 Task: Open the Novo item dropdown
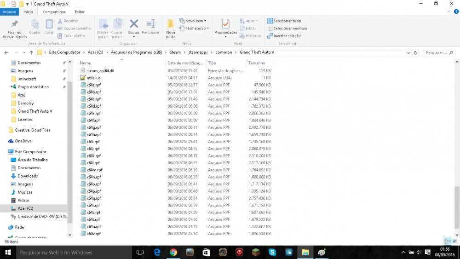[195, 21]
